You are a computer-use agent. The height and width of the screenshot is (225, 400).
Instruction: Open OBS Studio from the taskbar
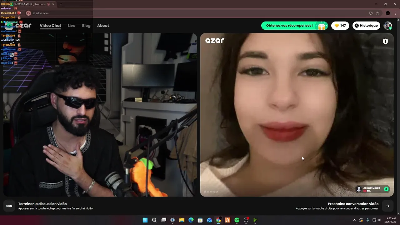(246, 220)
